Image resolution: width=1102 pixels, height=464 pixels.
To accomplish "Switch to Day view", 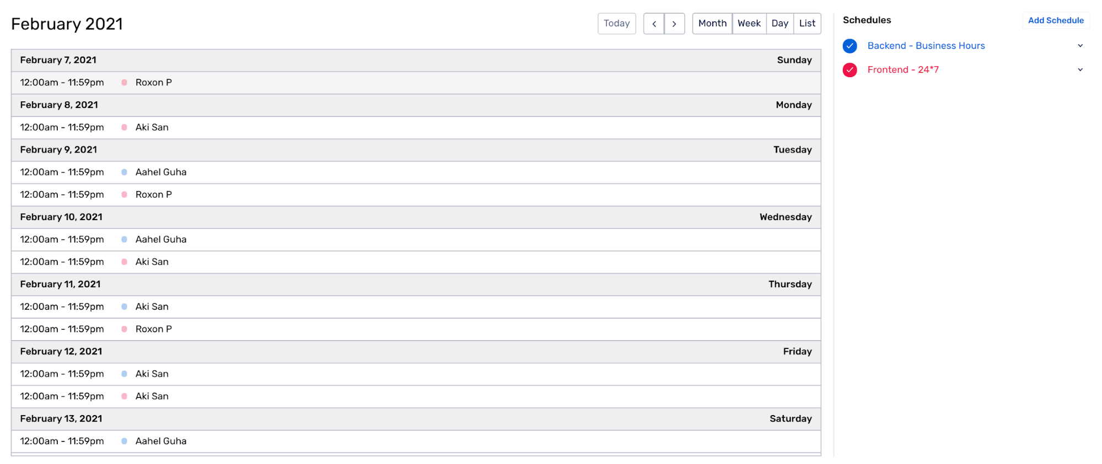I will coord(780,24).
